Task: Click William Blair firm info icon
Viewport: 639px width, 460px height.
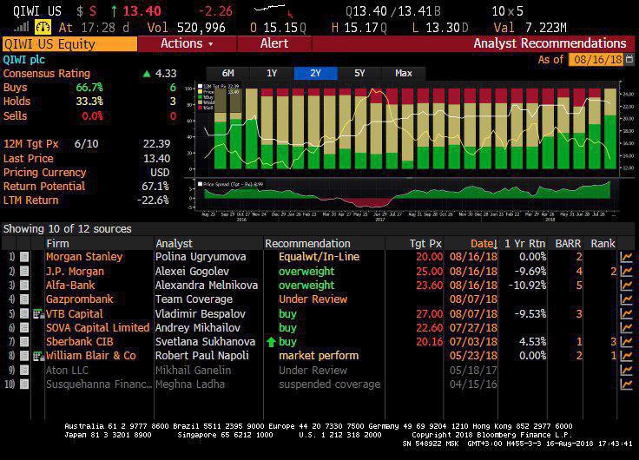Action: tap(39, 356)
